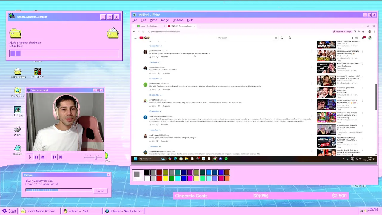Screen dimensions: 382x215
Task: Open a new Chrome tab with plus
Action: [199, 26]
